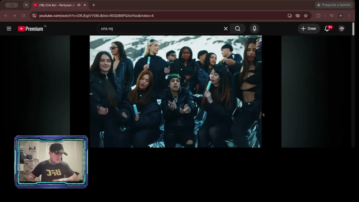Go back to the previous page

[6, 16]
